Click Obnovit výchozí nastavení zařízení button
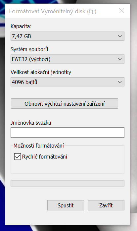Viewport: 137px width, 231px height. [65, 104]
